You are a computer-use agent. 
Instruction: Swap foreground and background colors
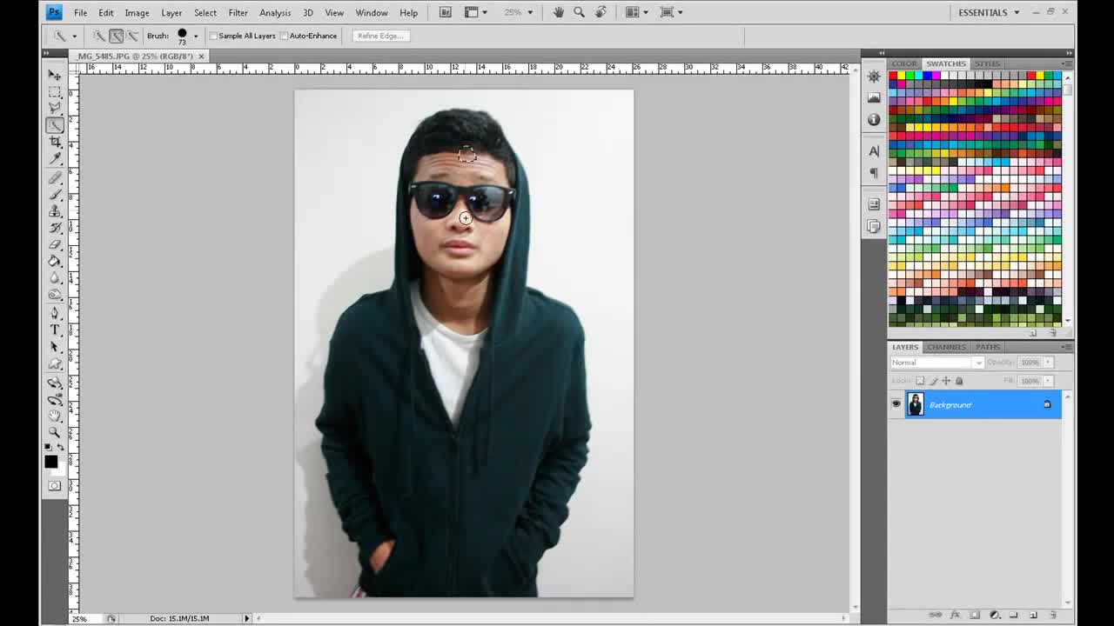click(x=61, y=447)
